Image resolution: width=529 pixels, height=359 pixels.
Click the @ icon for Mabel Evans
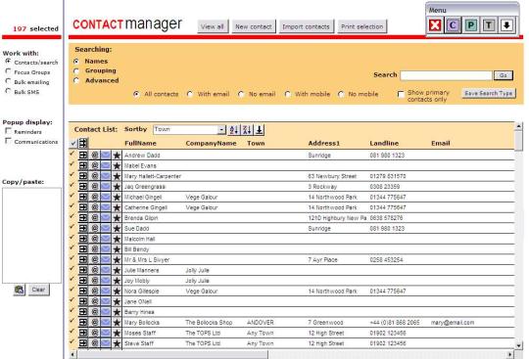click(x=95, y=165)
